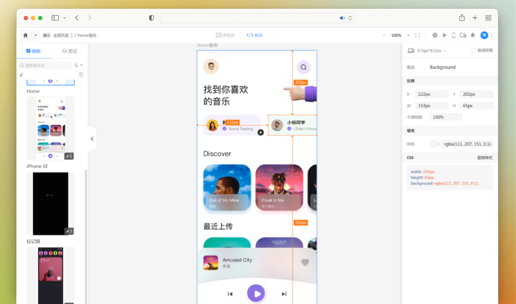Image resolution: width=516 pixels, height=304 pixels.
Task: Select the iPhone SE black artboard thumbnail
Action: [50, 203]
